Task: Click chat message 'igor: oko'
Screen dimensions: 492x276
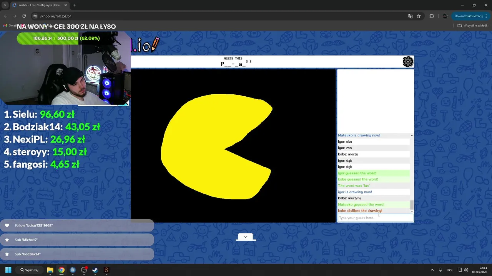Action: coord(345,142)
